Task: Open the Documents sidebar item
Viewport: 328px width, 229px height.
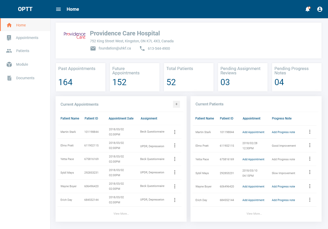Action: (x=25, y=78)
